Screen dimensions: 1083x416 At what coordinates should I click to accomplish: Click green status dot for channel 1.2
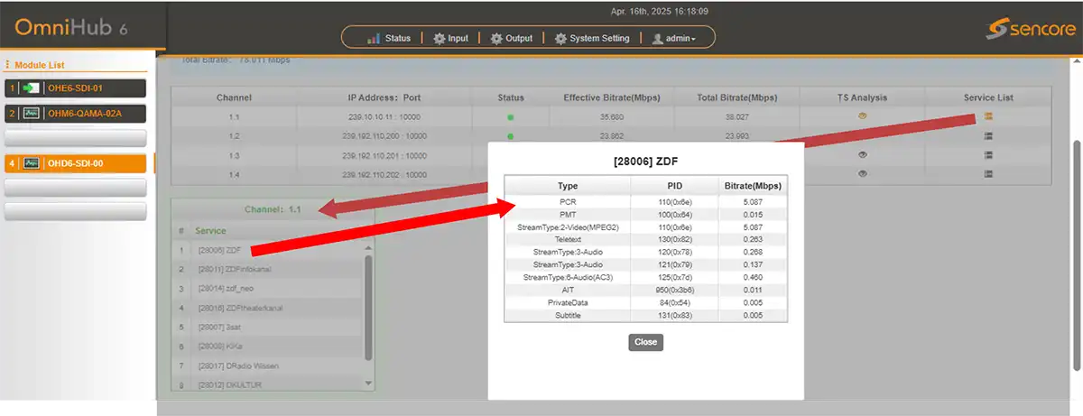coord(510,136)
